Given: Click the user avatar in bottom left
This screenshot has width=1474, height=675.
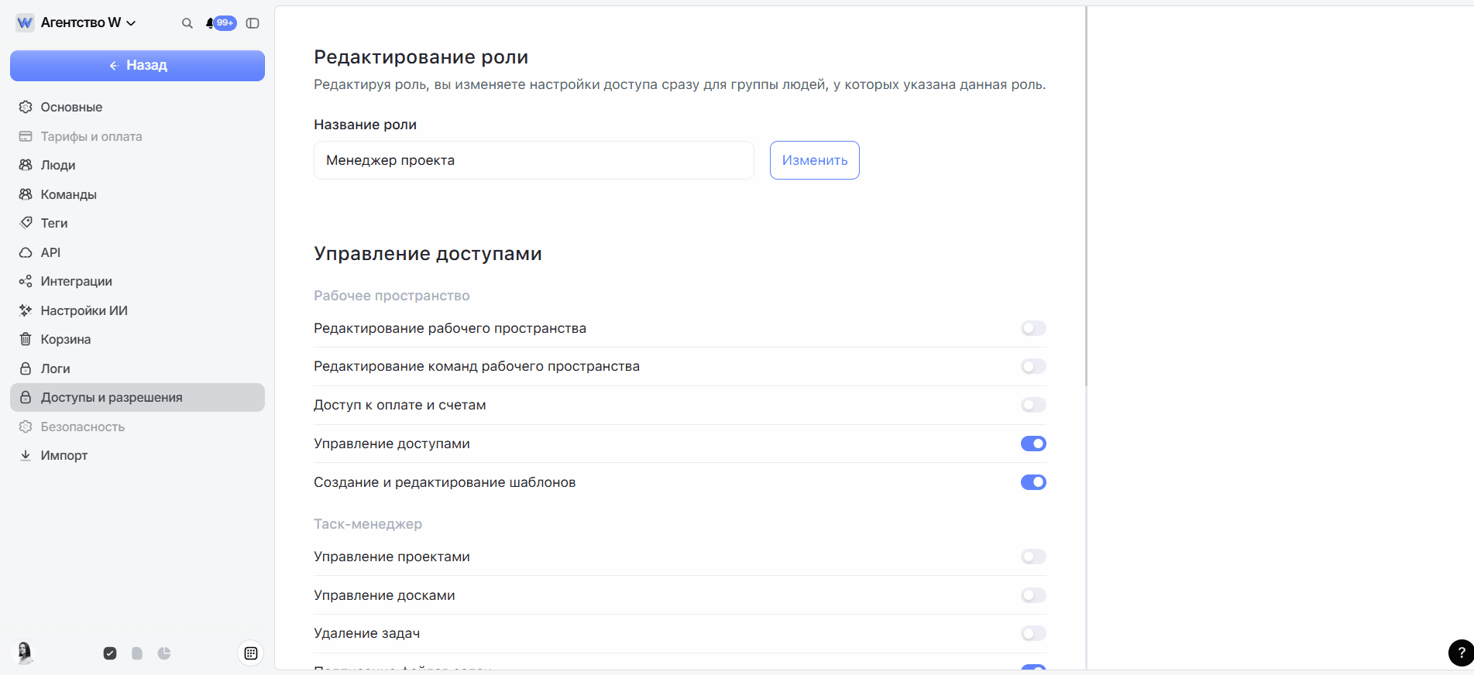Looking at the screenshot, I should pos(25,653).
